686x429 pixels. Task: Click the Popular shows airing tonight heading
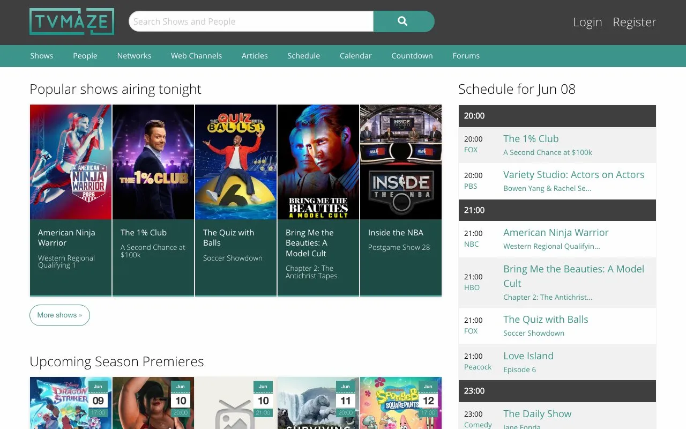coord(115,90)
